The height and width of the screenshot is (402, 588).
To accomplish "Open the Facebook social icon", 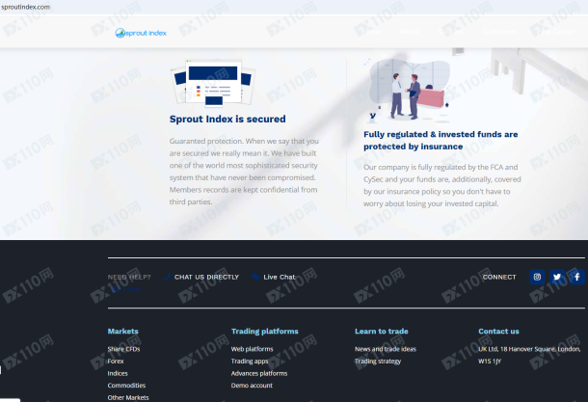I will coord(577,277).
